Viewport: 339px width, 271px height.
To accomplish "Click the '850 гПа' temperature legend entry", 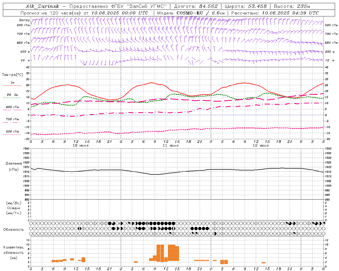I will point(12,107).
